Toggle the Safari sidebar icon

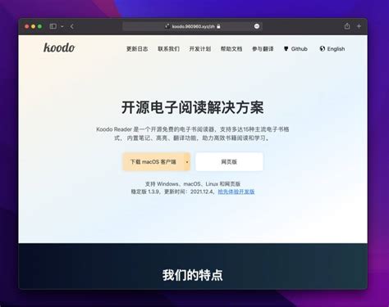[x=53, y=26]
